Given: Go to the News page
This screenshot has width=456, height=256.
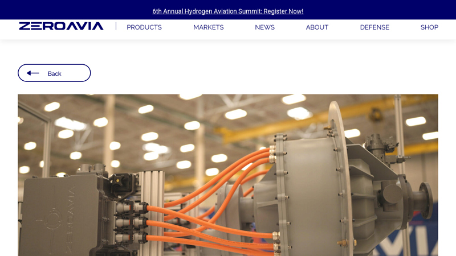Looking at the screenshot, I should (264, 27).
